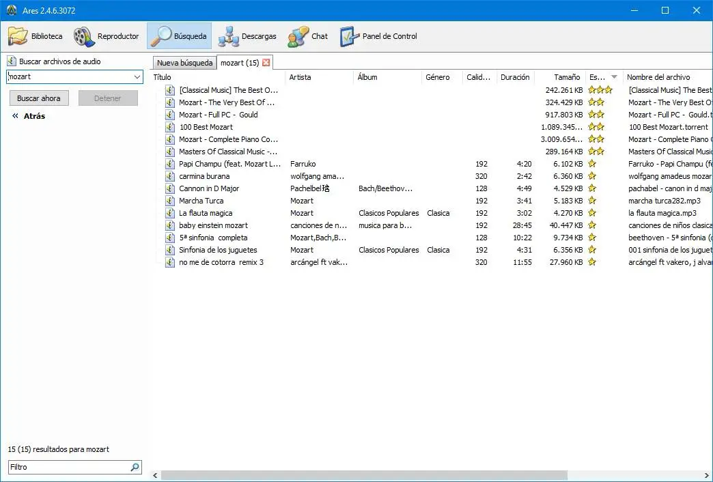Viewport: 713px width, 482px height.
Task: Select the 'Mozart,Bach,B...' artist cell
Action: (x=318, y=238)
